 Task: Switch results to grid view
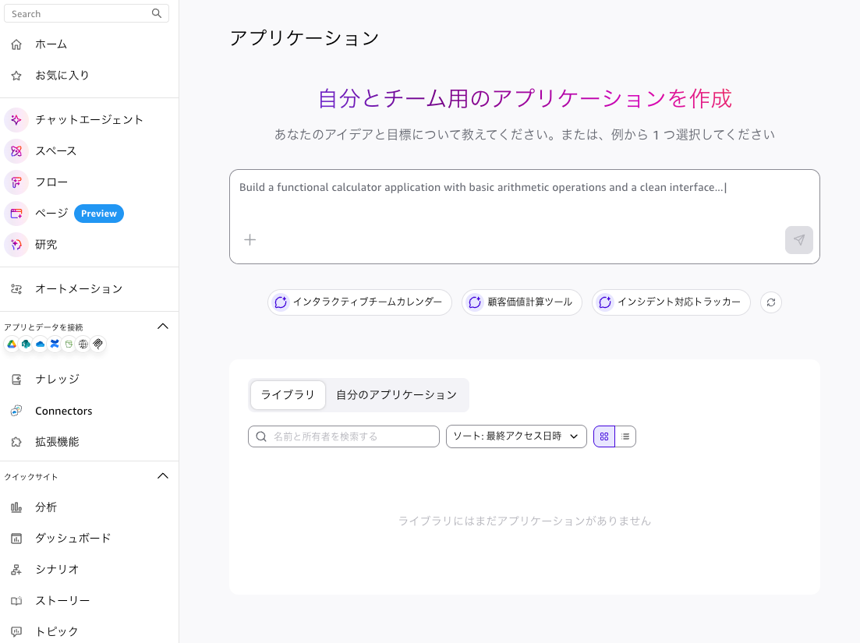click(603, 436)
